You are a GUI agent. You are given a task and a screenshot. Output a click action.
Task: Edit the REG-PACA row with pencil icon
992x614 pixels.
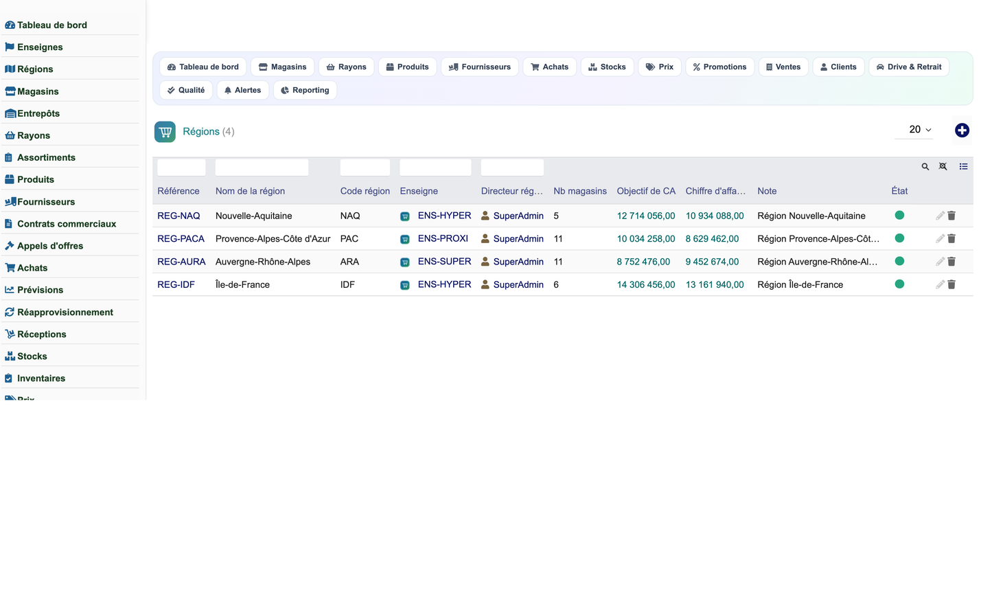point(940,239)
